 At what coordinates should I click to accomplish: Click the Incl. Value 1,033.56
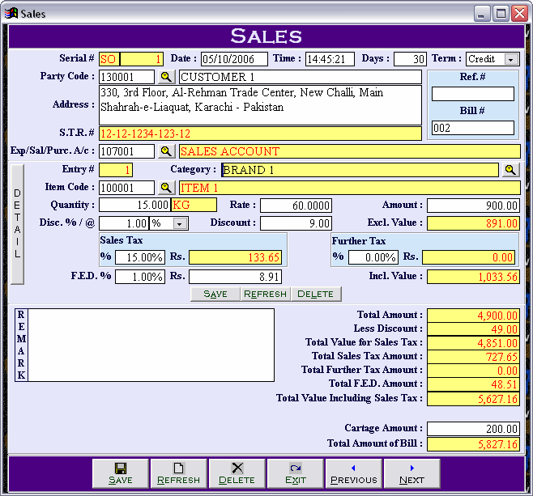473,277
